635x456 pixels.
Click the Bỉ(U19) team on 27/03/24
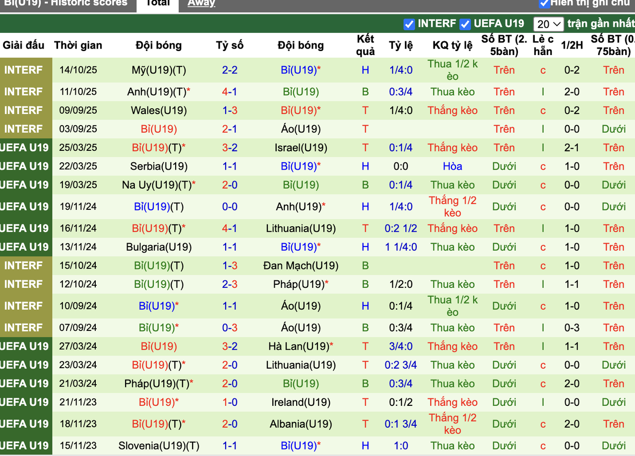pos(159,346)
